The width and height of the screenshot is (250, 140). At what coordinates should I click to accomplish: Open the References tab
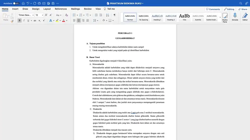click(x=61, y=9)
